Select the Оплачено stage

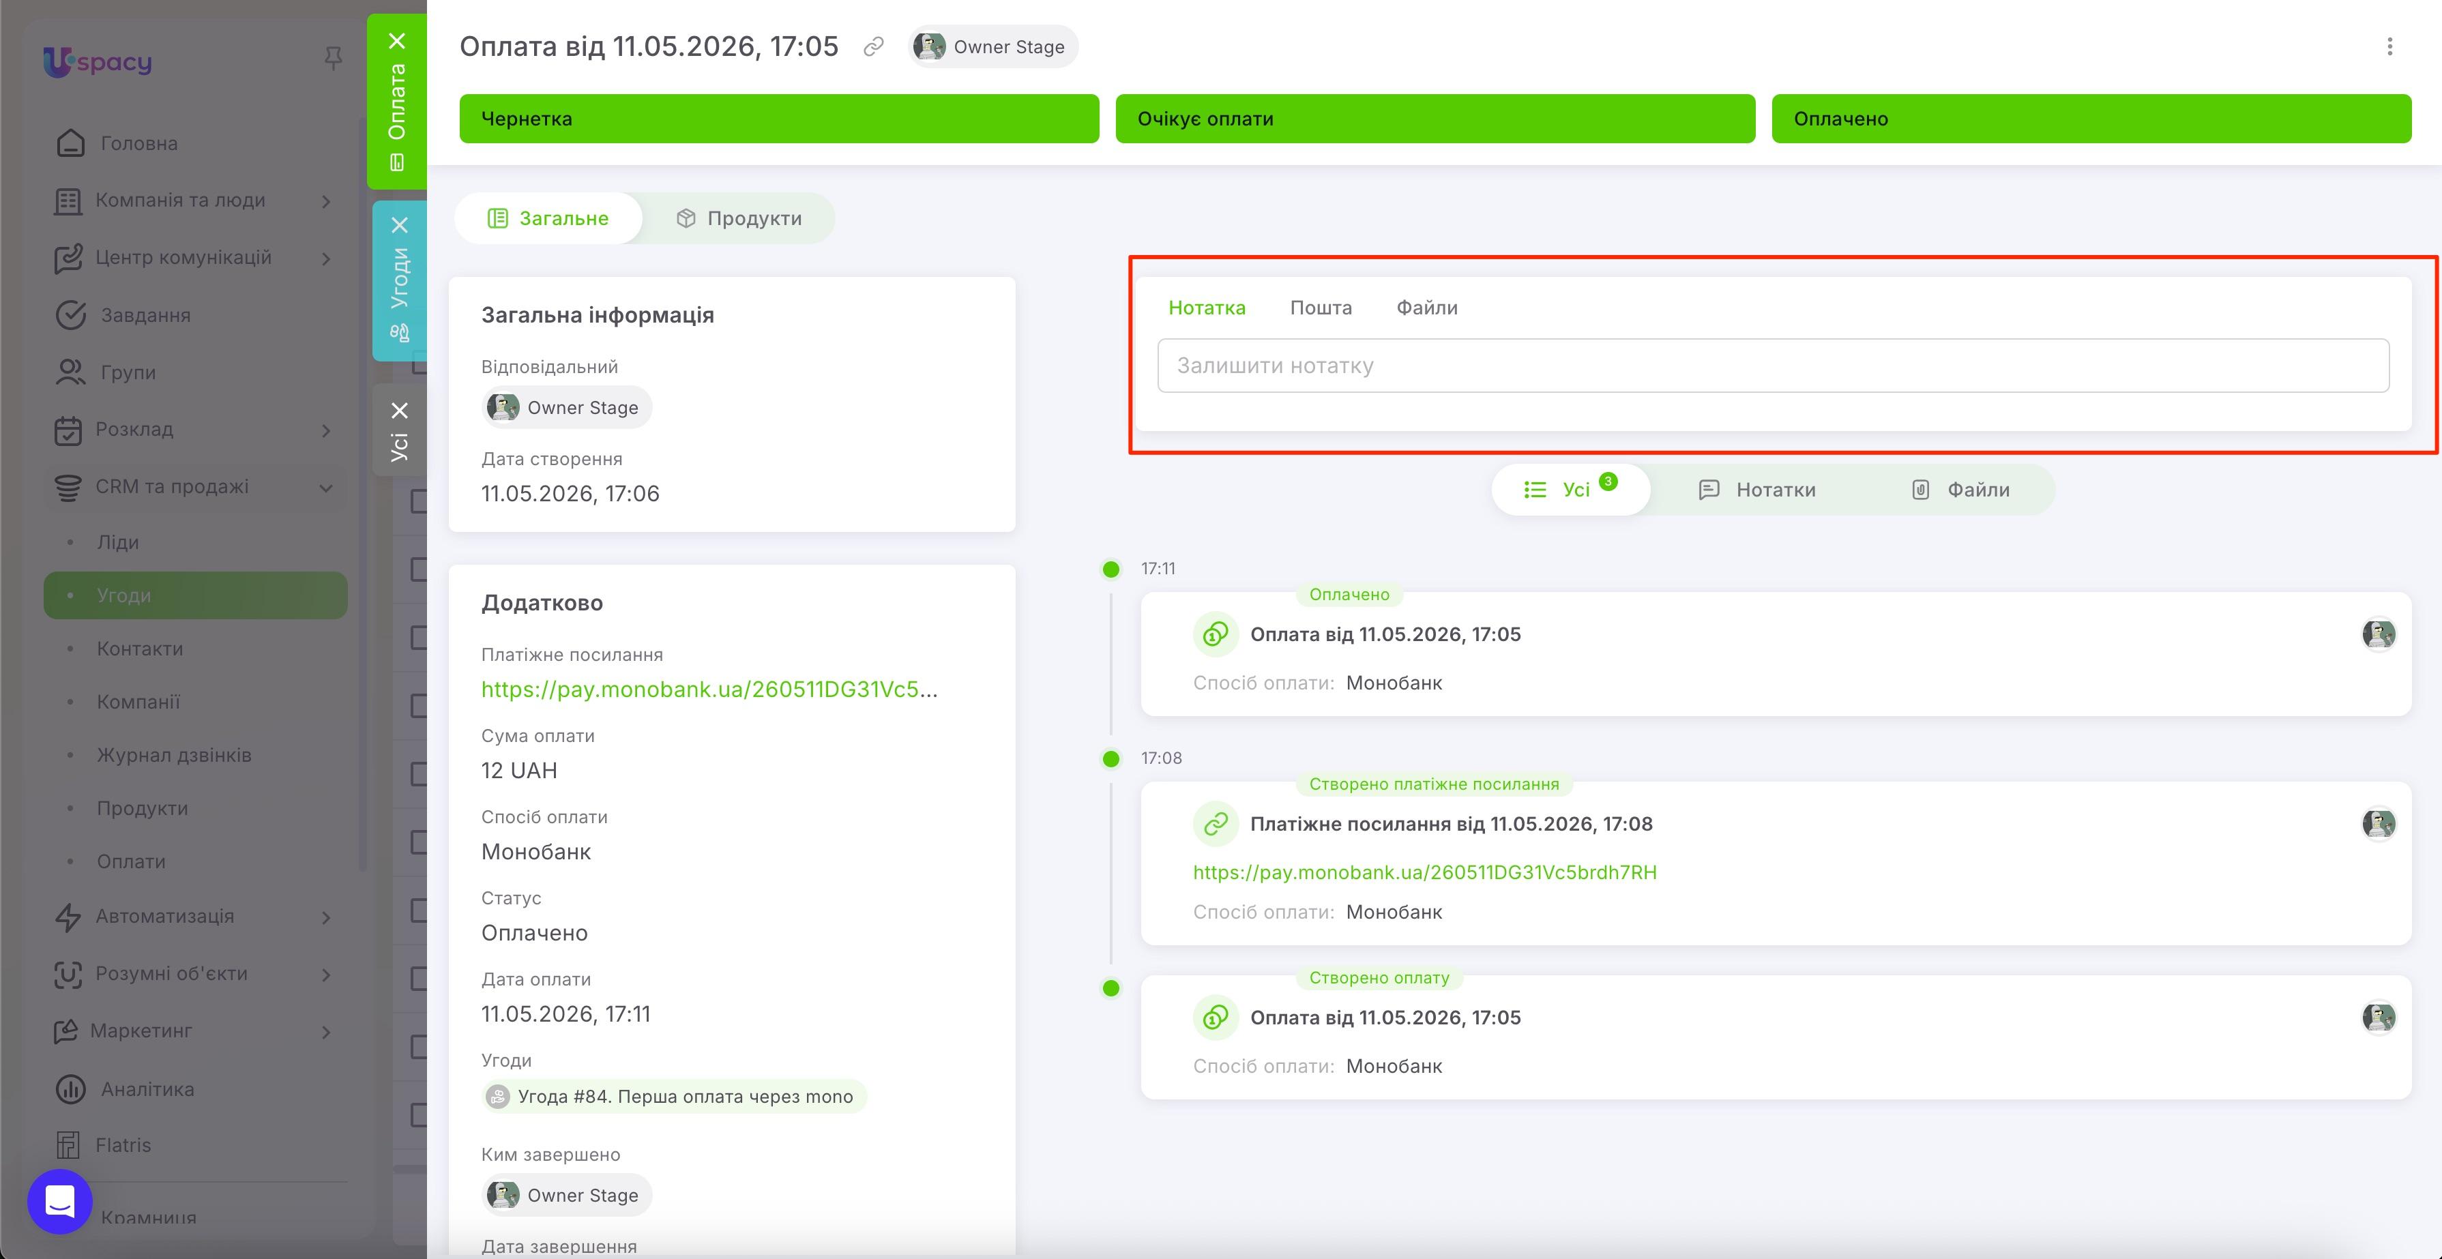[2091, 119]
